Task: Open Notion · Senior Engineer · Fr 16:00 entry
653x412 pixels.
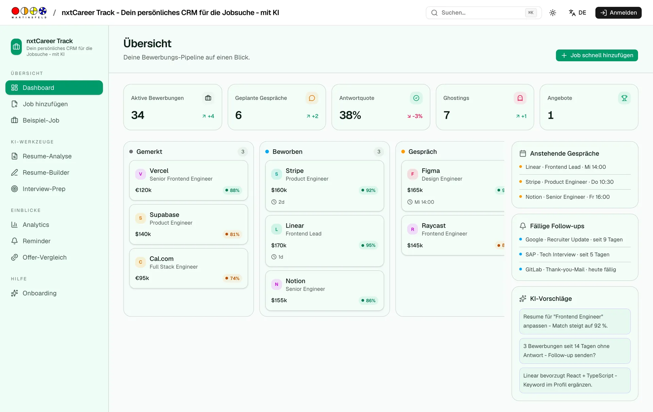Action: [x=575, y=197]
